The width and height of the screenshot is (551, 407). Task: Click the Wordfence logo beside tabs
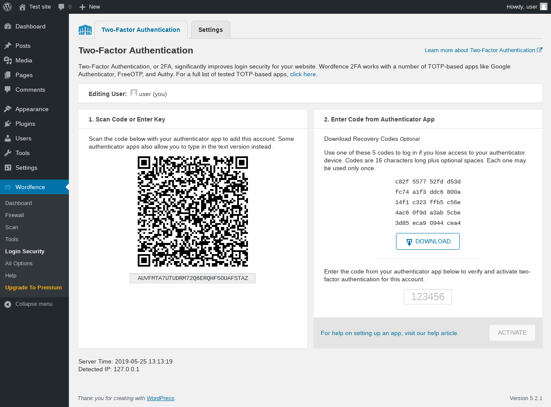(85, 30)
